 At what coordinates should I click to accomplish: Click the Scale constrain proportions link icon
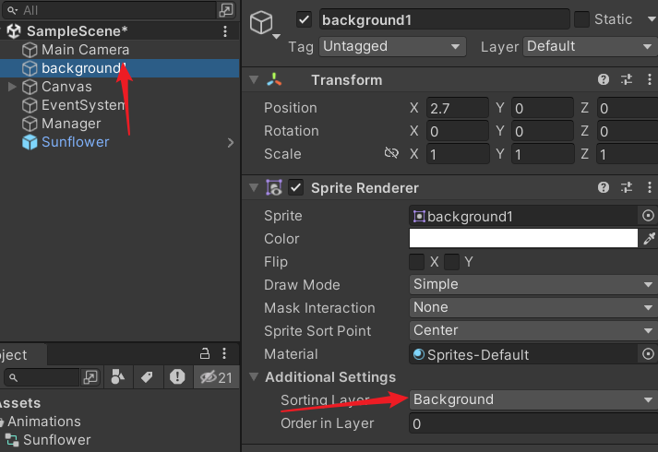(391, 154)
